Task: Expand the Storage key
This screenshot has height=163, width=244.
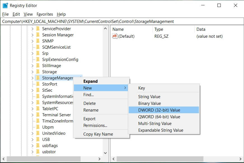Action: [32, 72]
